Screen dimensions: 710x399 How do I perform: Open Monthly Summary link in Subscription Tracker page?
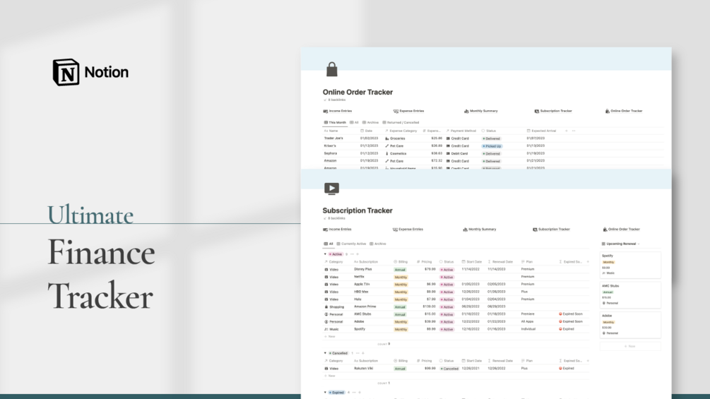coord(480,230)
